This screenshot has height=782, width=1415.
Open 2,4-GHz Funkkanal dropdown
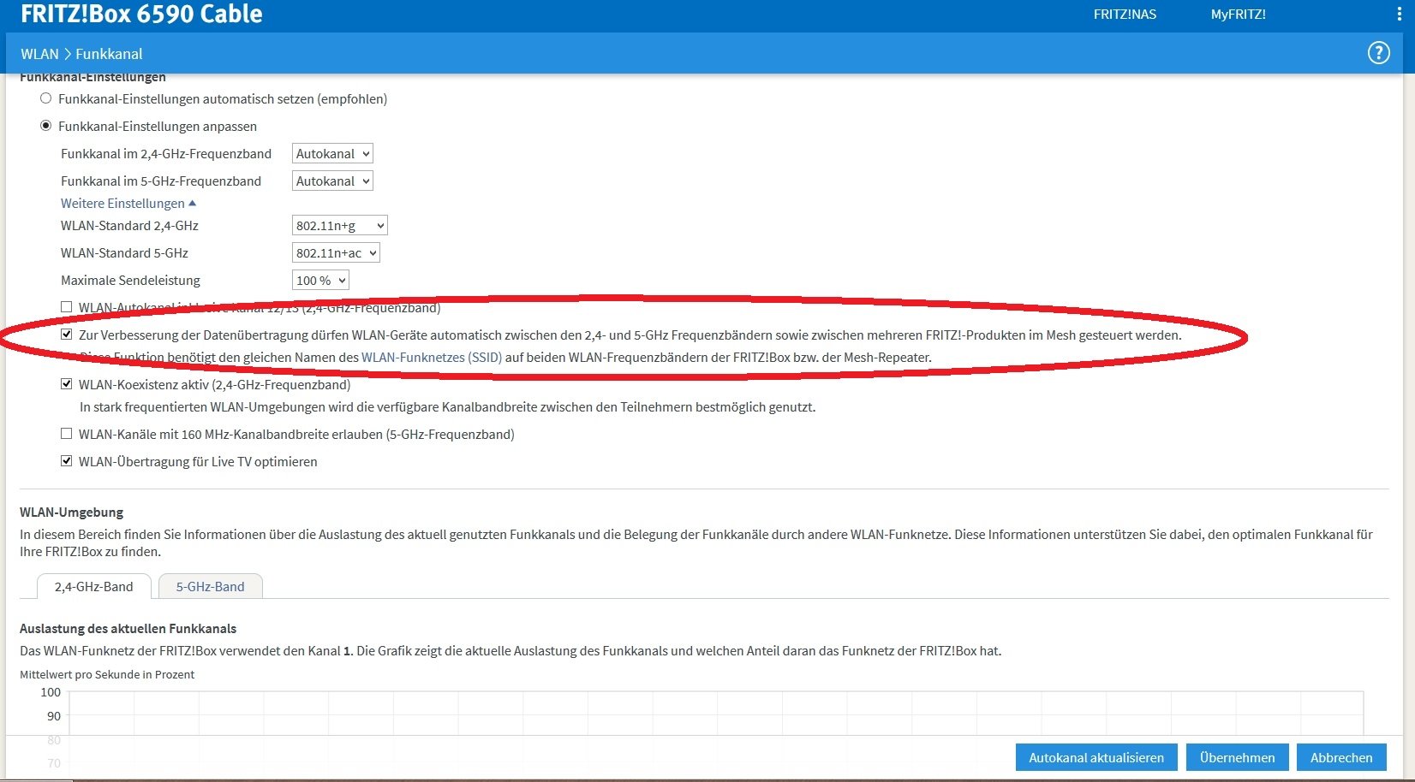[332, 154]
